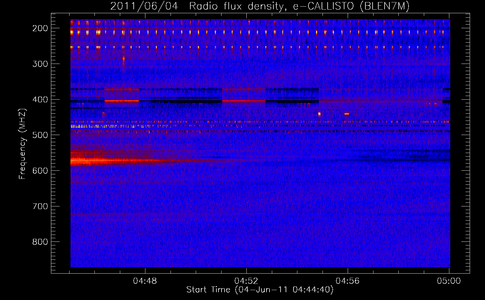This screenshot has width=485, height=300.
Task: Click the plot title '2011/06/04 Radio flux density'
Action: click(x=197, y=6)
